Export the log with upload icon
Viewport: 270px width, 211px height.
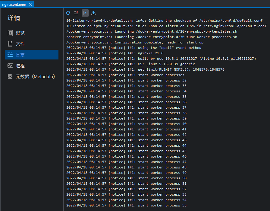[x=93, y=13]
